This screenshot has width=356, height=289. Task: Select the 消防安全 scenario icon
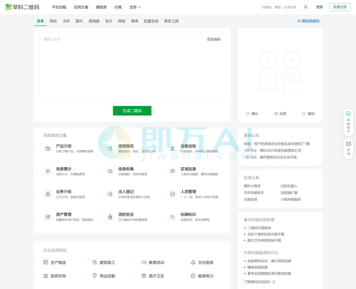pyautogui.click(x=110, y=217)
